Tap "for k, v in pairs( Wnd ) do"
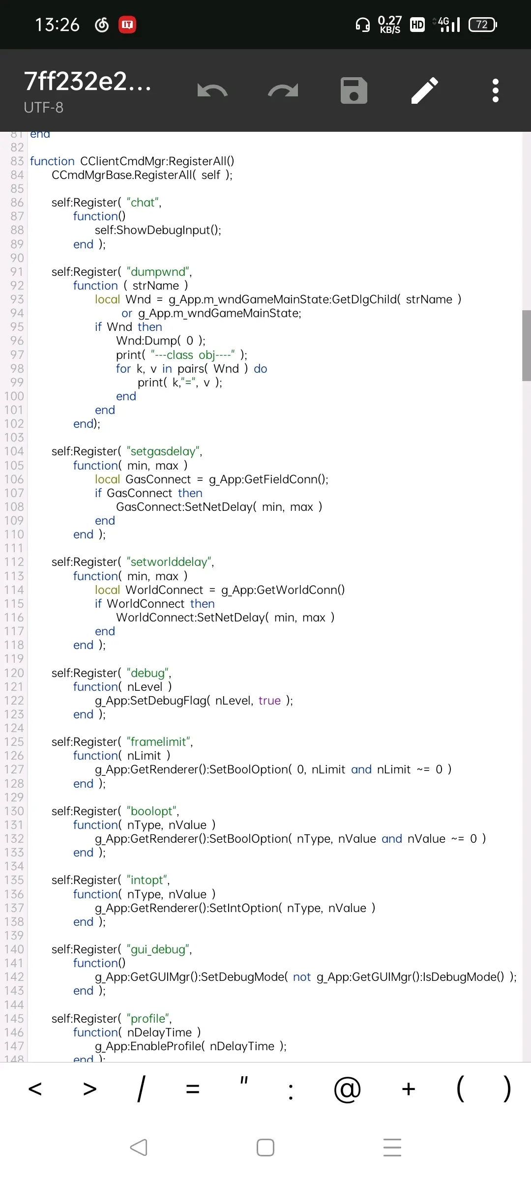The image size is (531, 1180). coord(192,369)
